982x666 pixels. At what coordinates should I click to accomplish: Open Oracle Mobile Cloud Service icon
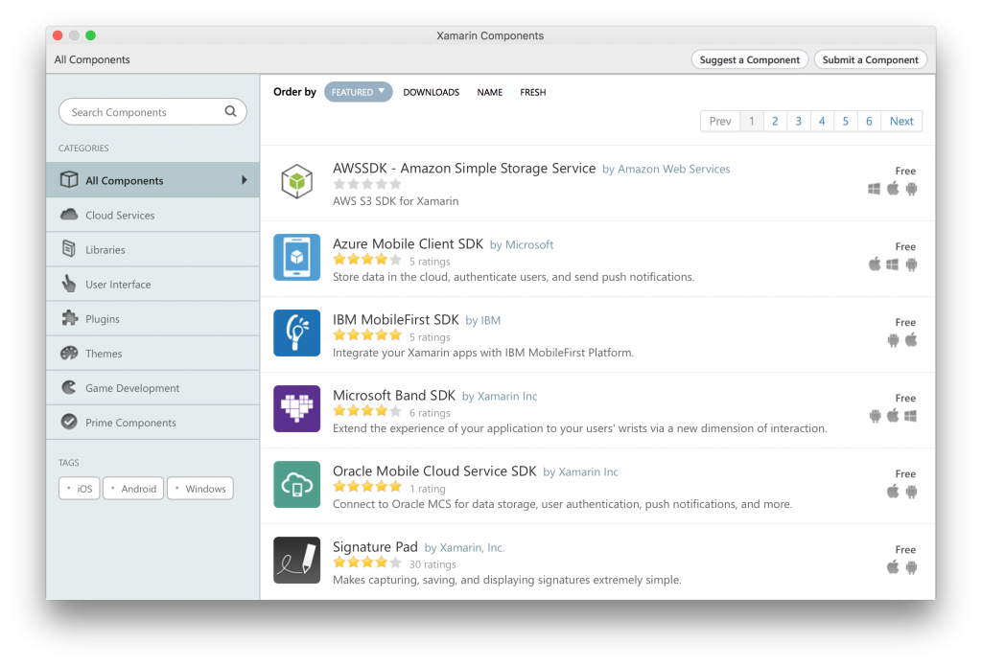pyautogui.click(x=297, y=485)
